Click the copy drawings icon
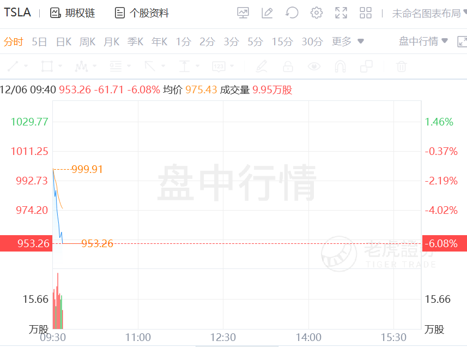This screenshot has width=467, height=347. [366, 66]
